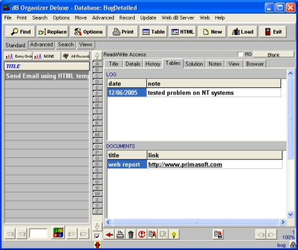Screen dimensions: 298x250
Task: Click the record number input field
Action: coord(38,234)
